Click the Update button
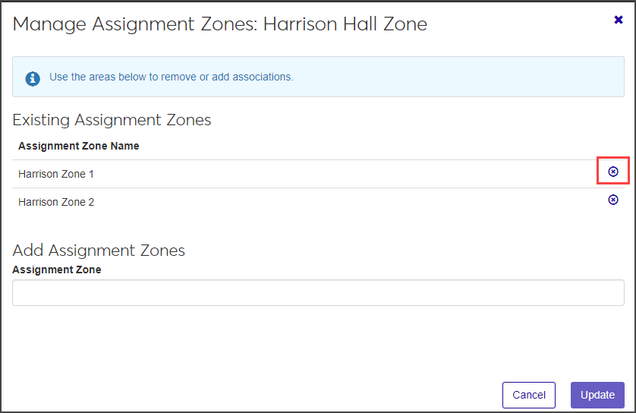636x413 pixels. click(x=597, y=395)
